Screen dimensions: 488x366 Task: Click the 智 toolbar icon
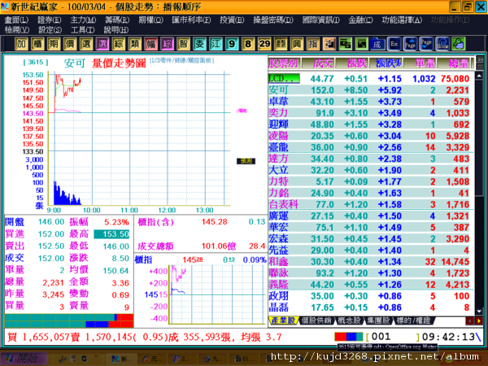(x=183, y=44)
